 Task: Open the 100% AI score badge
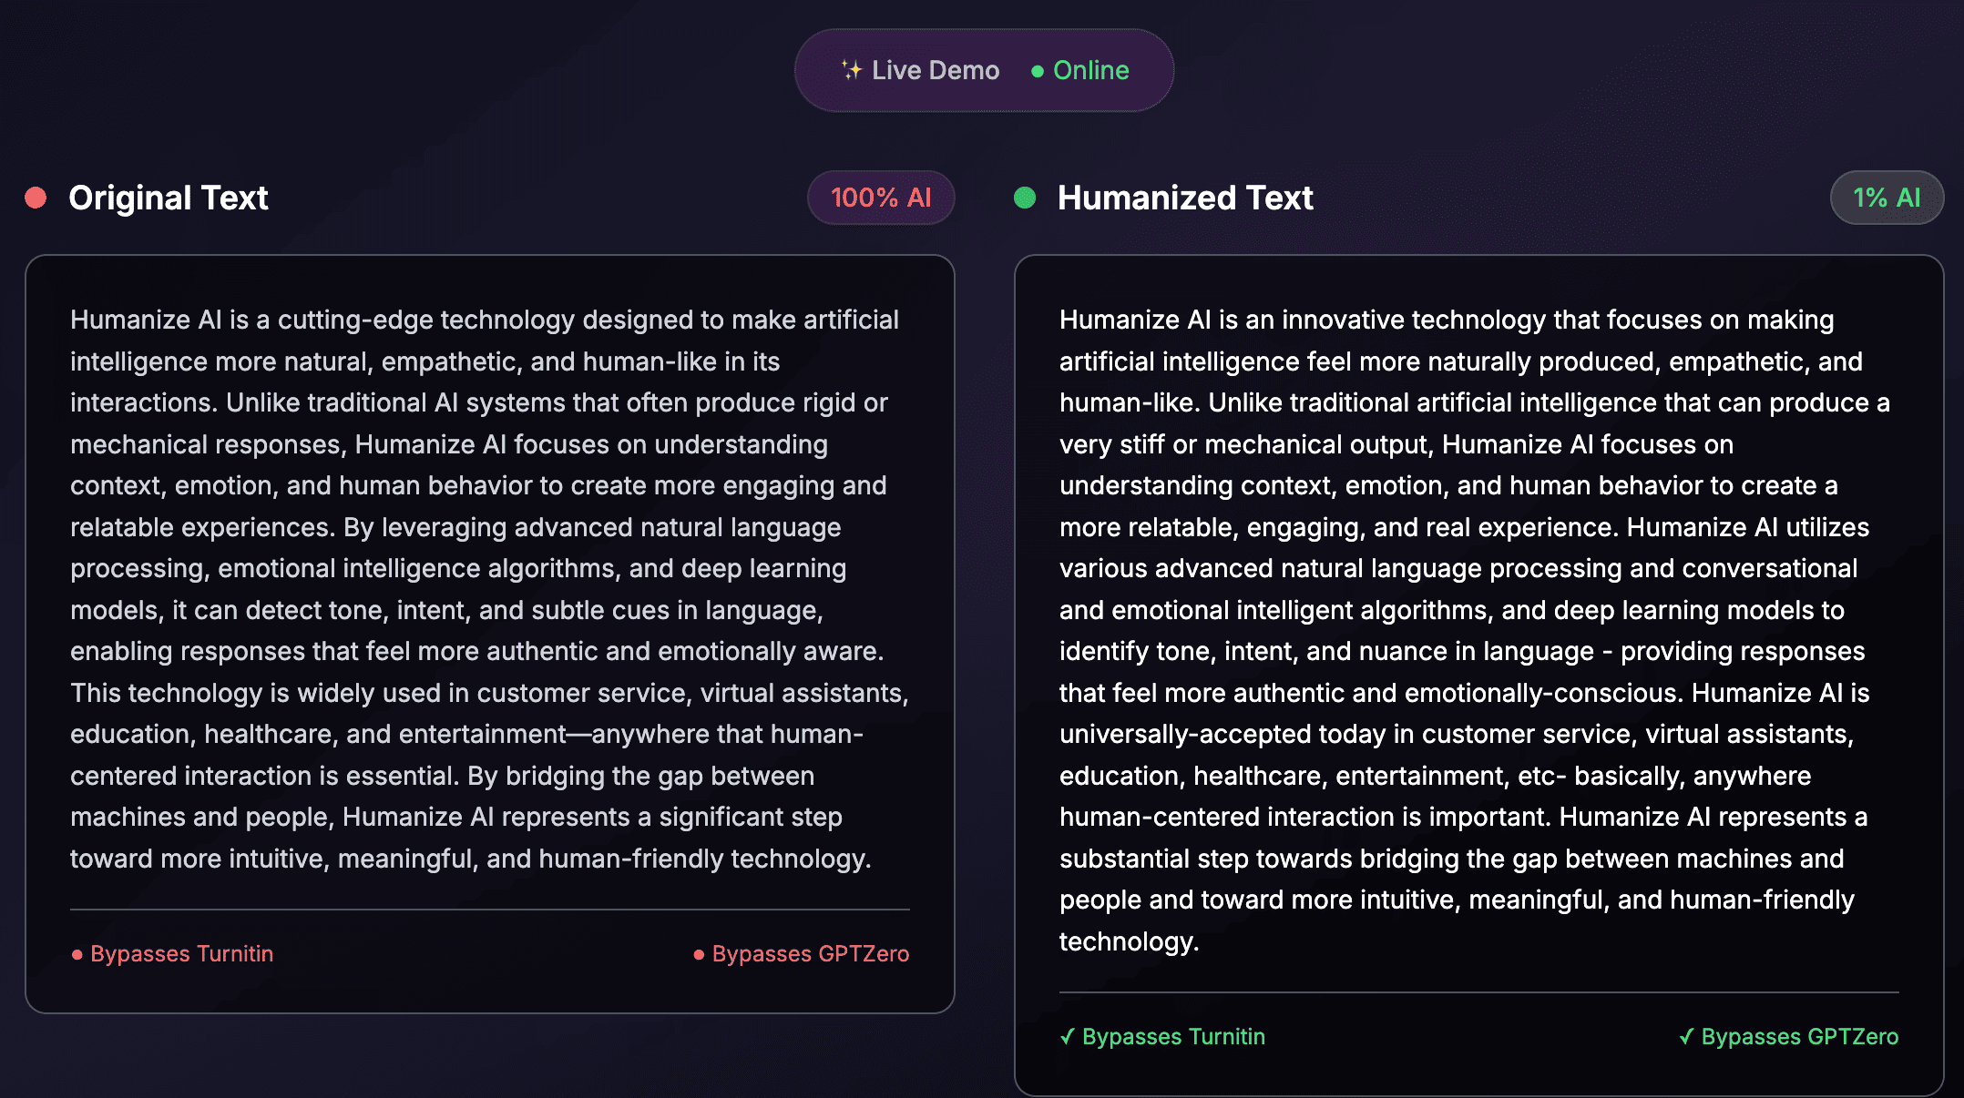(x=880, y=198)
